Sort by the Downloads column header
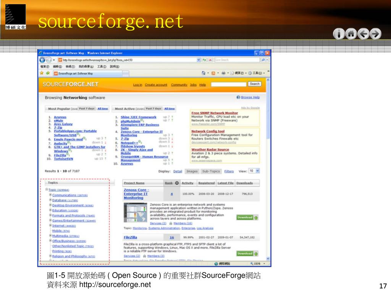Screen dimensions: 391x293 click(x=245, y=183)
